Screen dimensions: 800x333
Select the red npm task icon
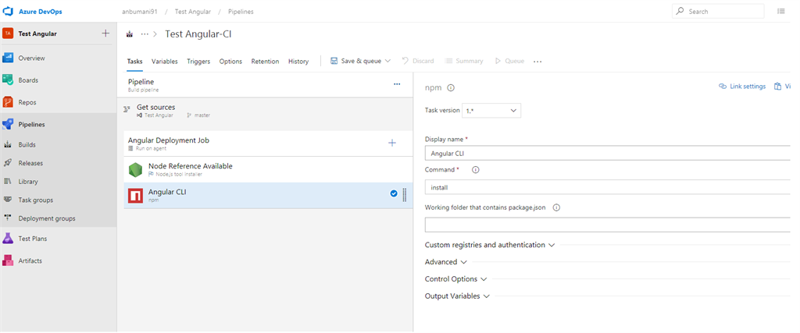coord(135,196)
